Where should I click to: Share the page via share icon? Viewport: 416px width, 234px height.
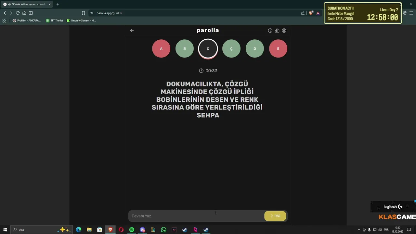(303, 13)
